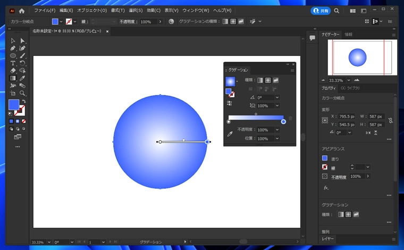Select the Rotate tool
Image resolution: width=404 pixels, height=250 pixels.
pos(22,63)
